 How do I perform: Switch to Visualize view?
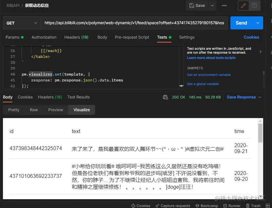click(x=82, y=110)
